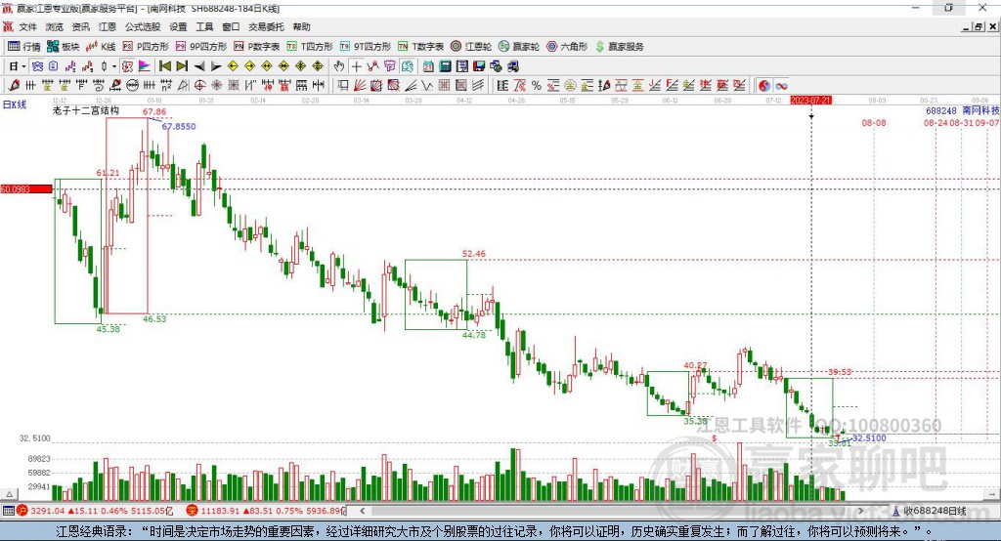Click Shenzhen index 11183.91 in status bar
Screen dimensions: 1001x541
[222, 511]
